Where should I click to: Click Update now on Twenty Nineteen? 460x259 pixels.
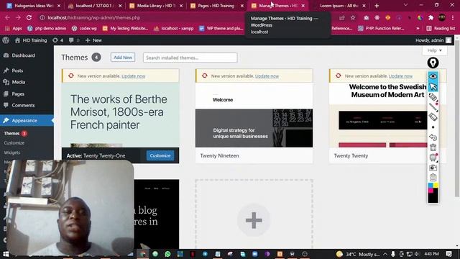(267, 76)
